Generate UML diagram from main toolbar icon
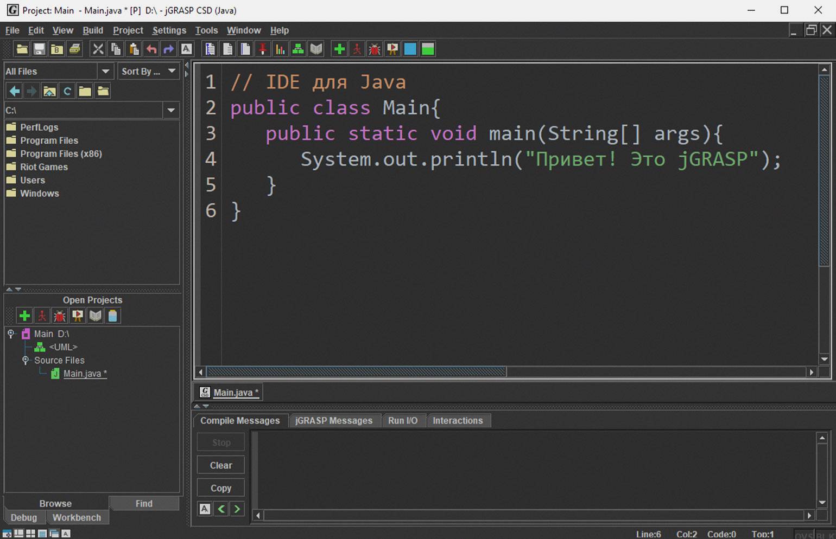The width and height of the screenshot is (836, 539). [x=298, y=49]
